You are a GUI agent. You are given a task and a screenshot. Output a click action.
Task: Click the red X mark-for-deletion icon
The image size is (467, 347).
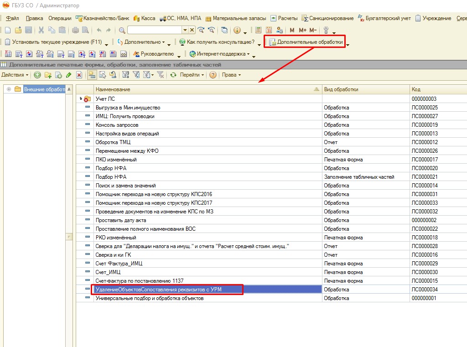pos(79,75)
